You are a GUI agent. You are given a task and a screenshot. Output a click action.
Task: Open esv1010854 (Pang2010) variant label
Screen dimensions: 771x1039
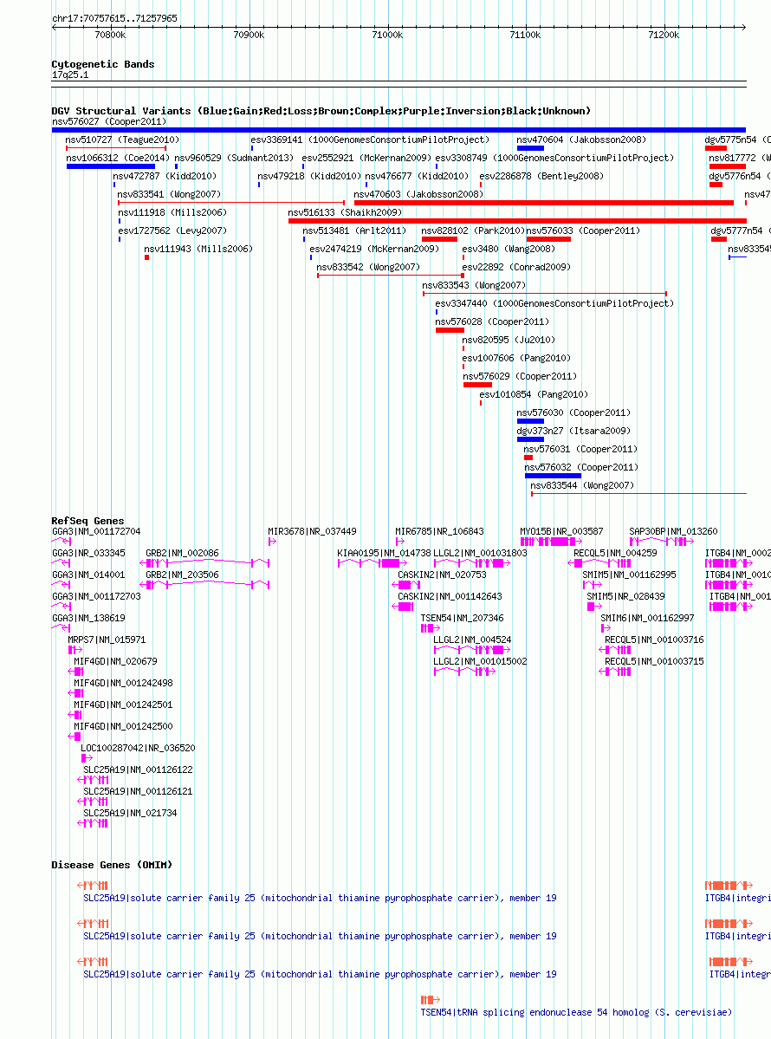(534, 395)
